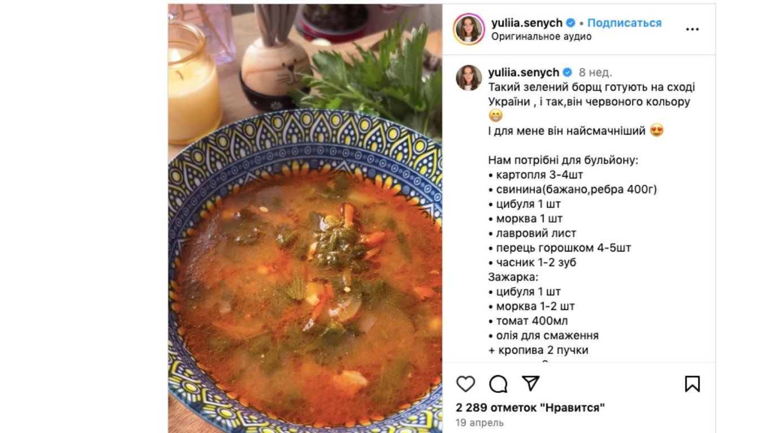This screenshot has height=433, width=771.
Task: Open the yuliia.senych header profile picture
Action: tap(468, 29)
